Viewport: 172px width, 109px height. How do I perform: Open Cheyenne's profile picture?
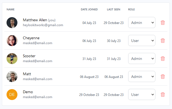tap(12, 41)
